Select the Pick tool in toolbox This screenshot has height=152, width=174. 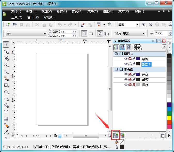click(6, 44)
